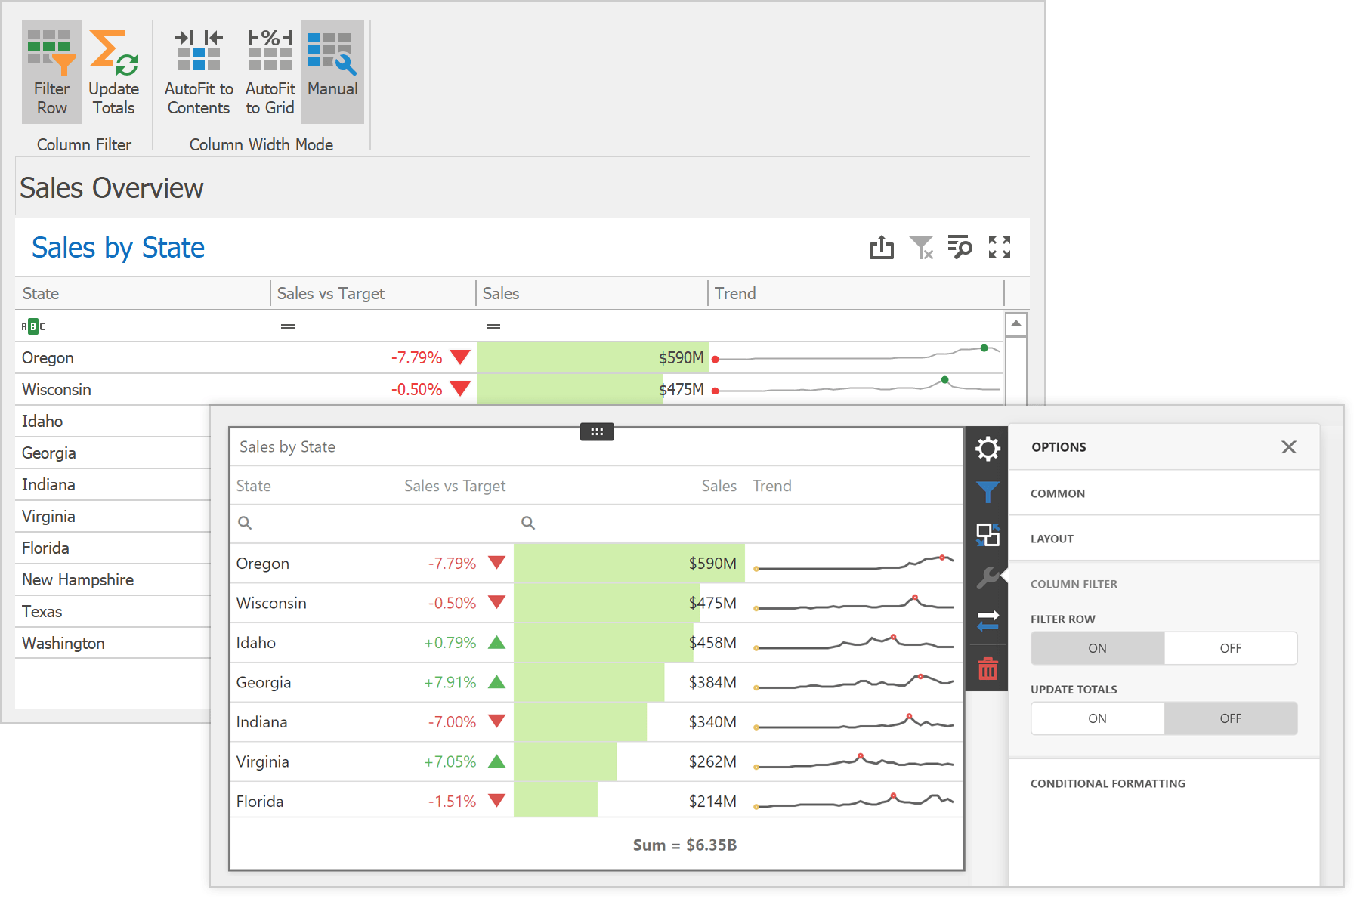The image size is (1360, 902).
Task: Open the equals operator dropdown in Sales vs Target
Action: click(287, 326)
